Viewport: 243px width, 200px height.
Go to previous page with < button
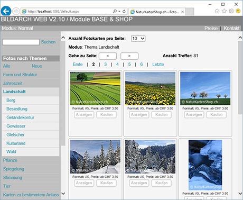click(108, 56)
